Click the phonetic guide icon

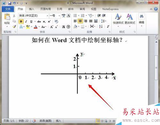63,16
